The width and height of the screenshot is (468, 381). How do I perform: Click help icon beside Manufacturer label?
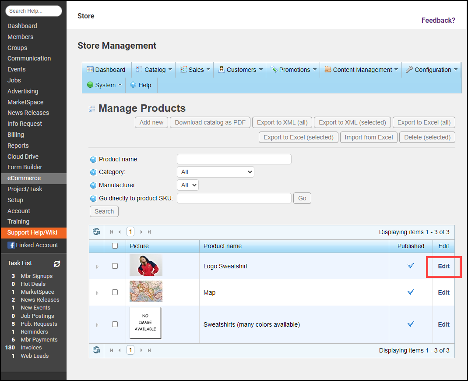coord(93,185)
